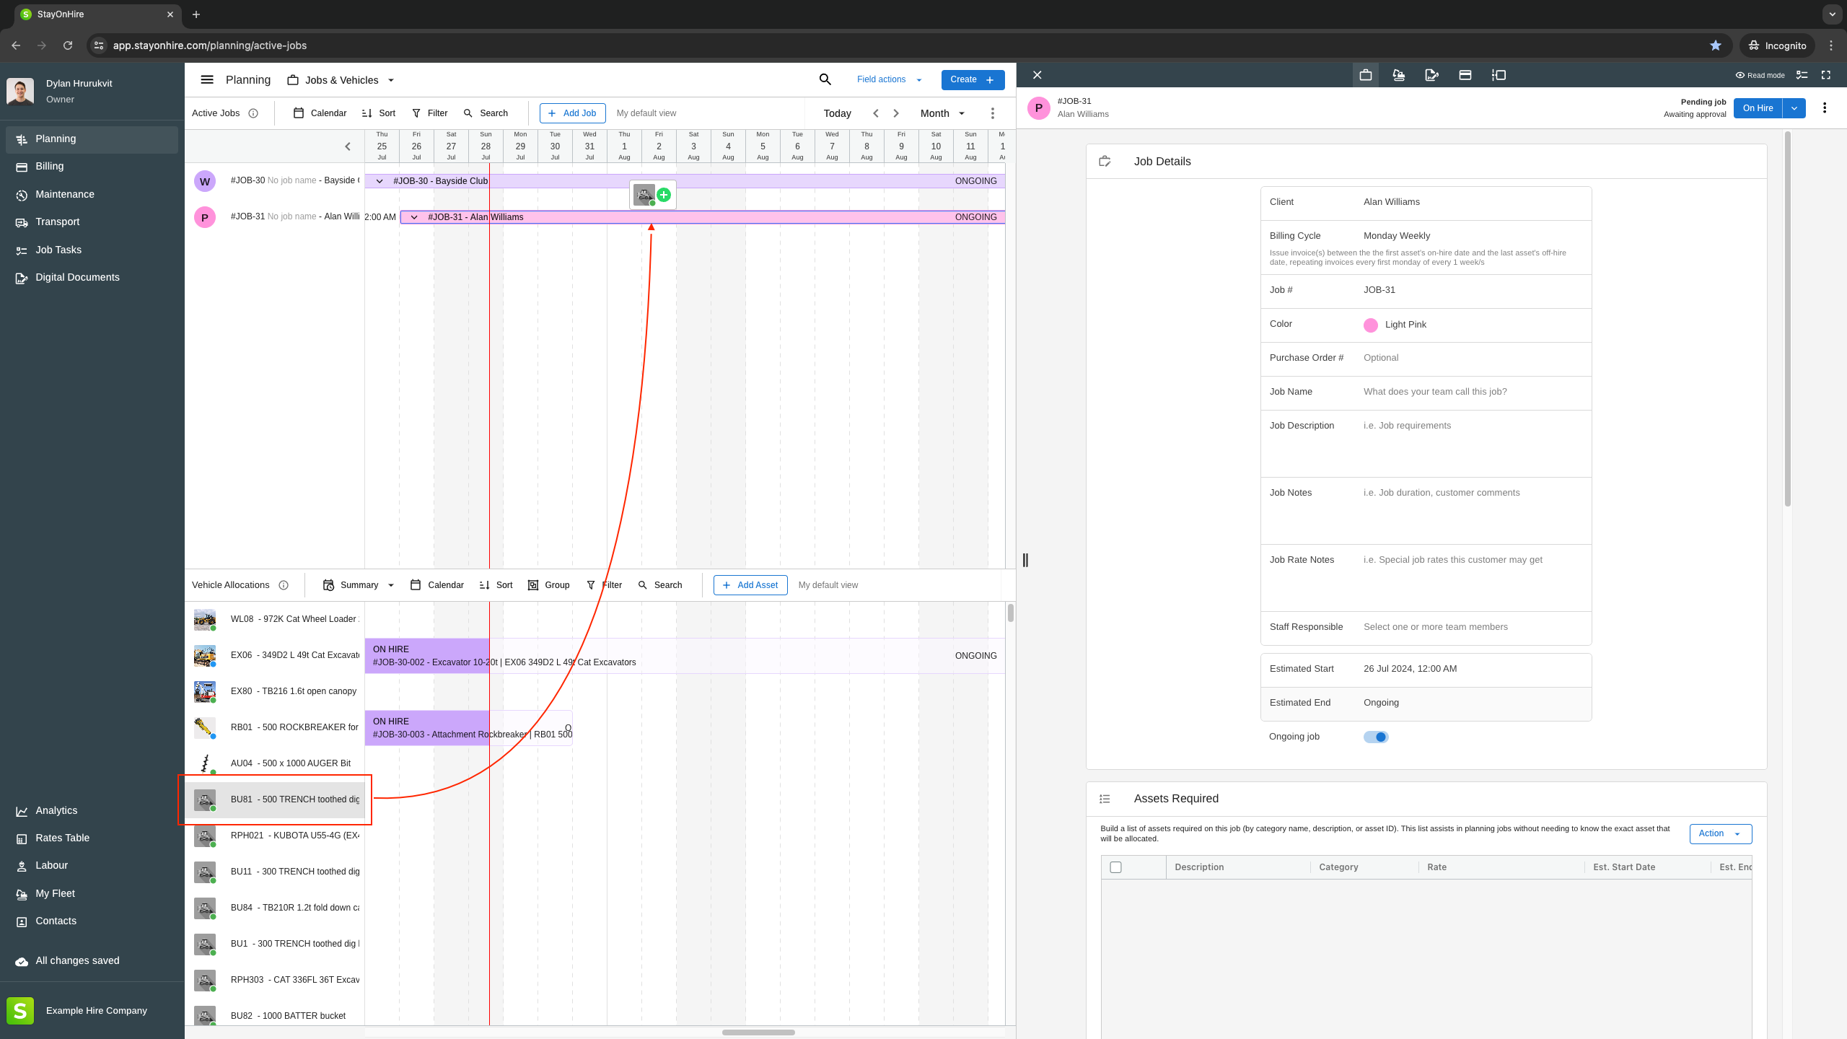
Task: Click the fullscreen expand icon in job panel
Action: click(x=1826, y=75)
